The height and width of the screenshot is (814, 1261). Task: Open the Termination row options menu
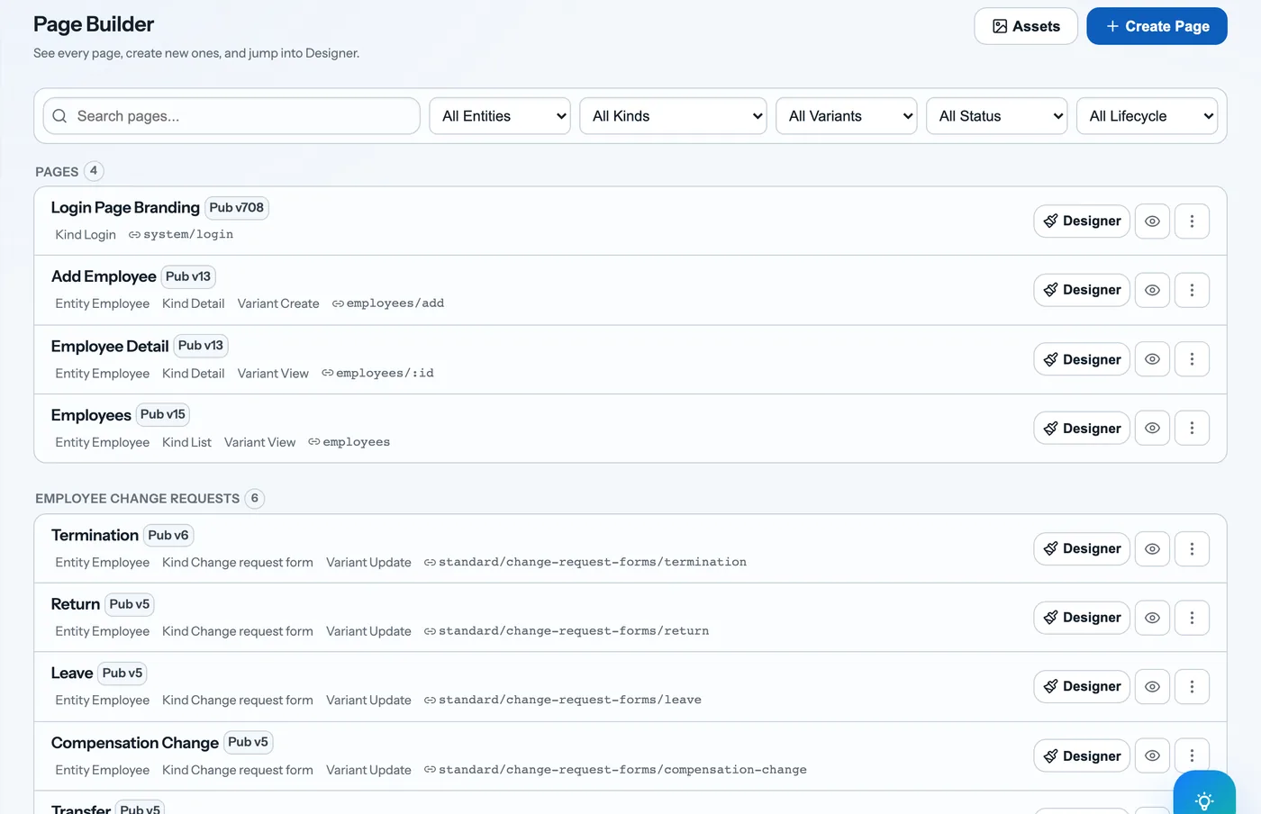coord(1192,548)
